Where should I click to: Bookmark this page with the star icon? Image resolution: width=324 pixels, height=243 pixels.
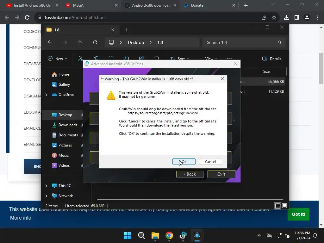(274, 18)
